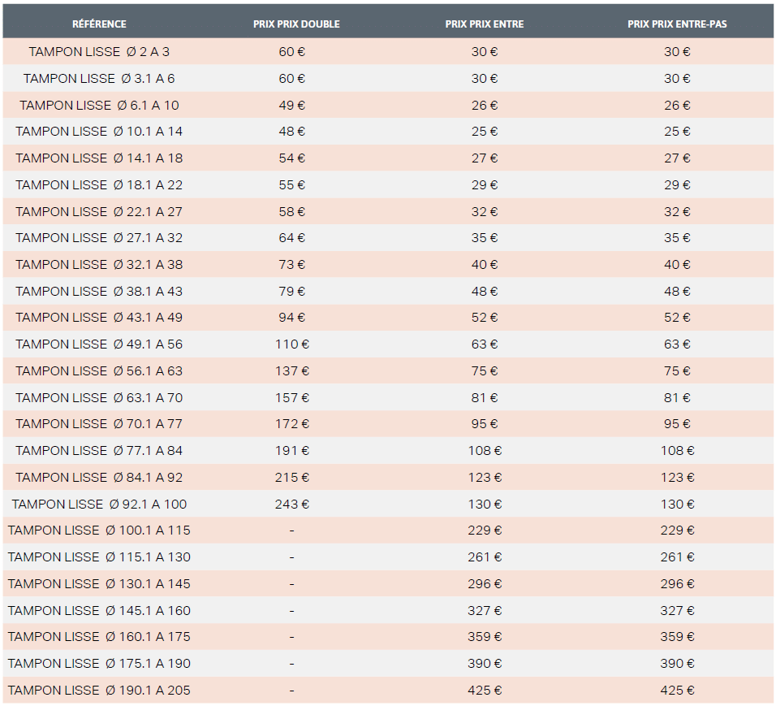
Task: Click the PRIX PRIX ENTRE column header
Action: point(485,24)
